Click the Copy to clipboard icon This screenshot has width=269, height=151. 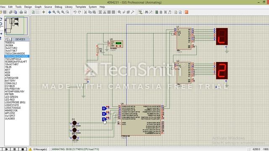[90, 12]
